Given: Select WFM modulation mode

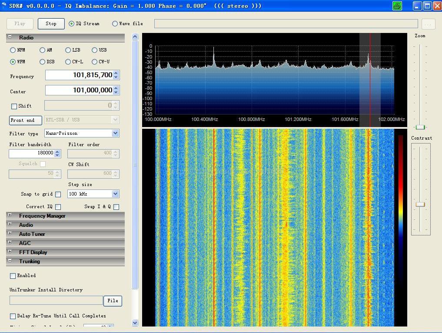Looking at the screenshot, I should click(13, 62).
